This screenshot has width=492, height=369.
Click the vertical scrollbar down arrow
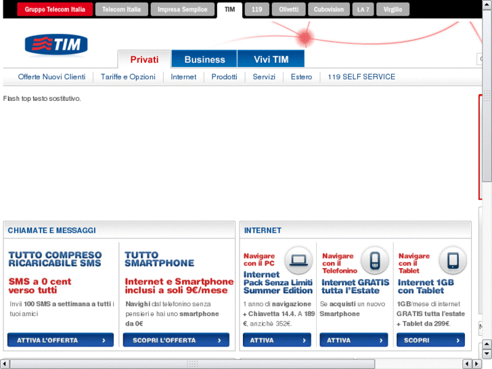coord(487,354)
